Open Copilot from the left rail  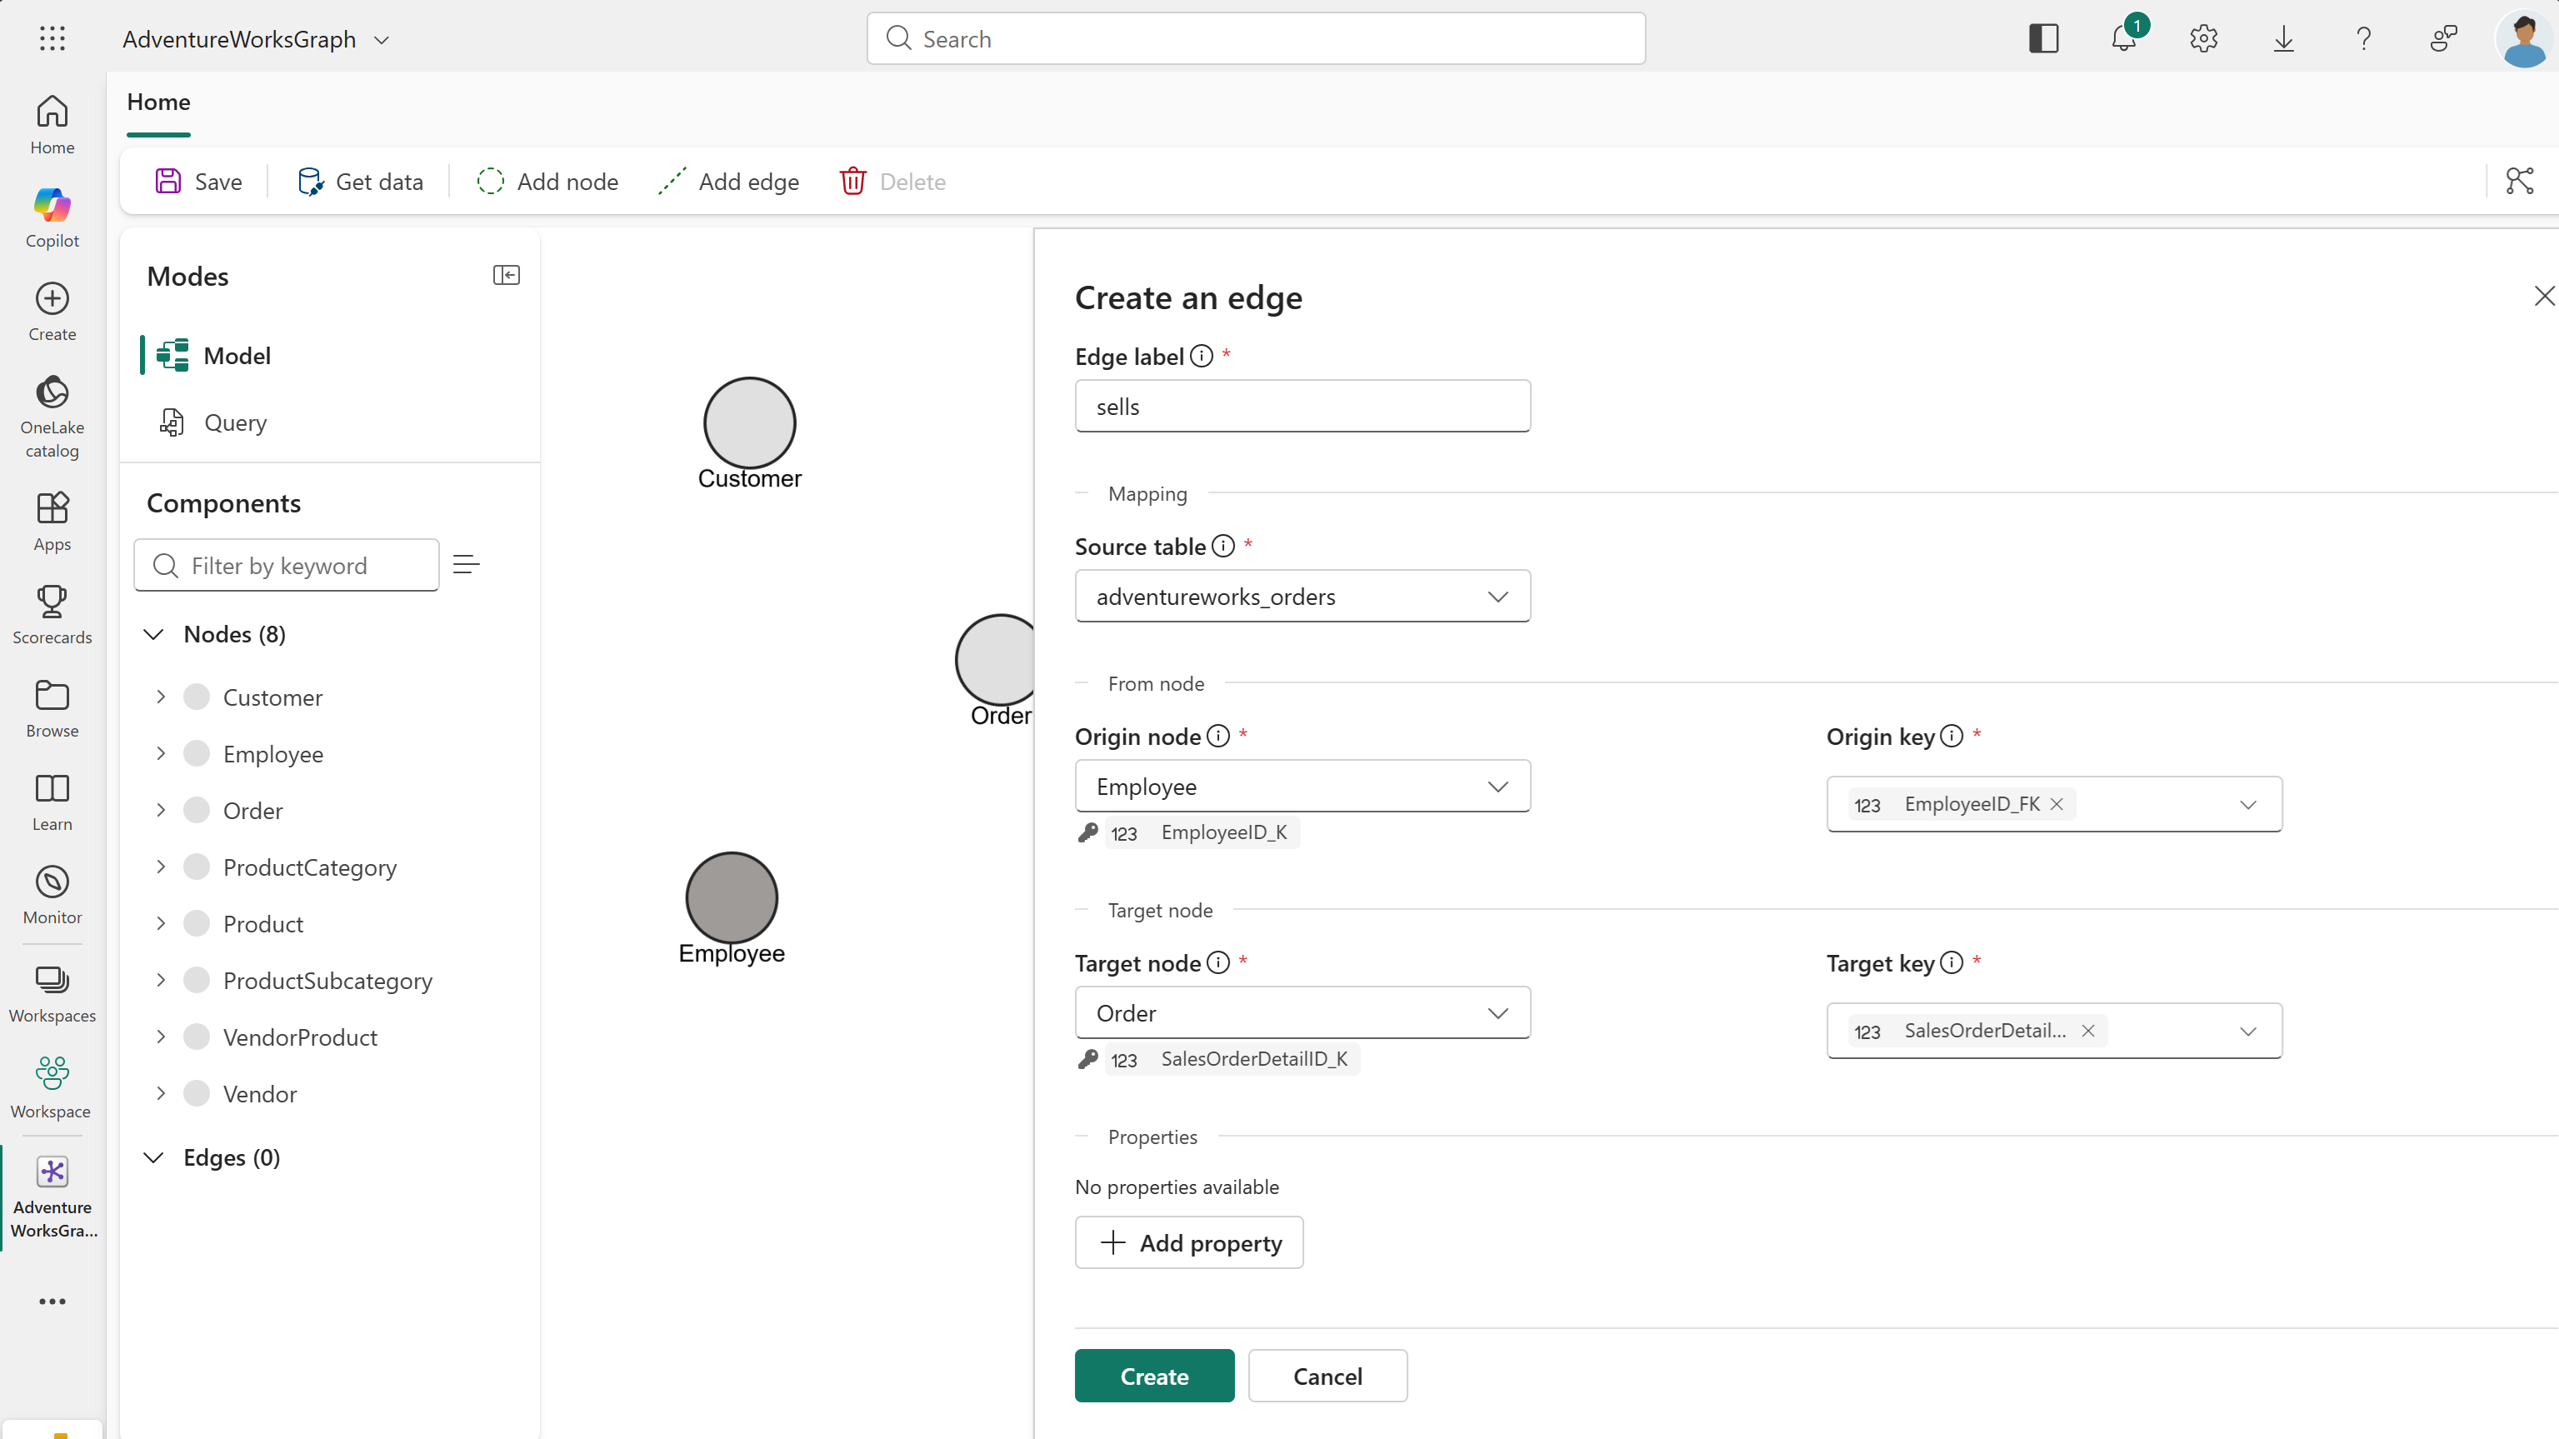(52, 218)
